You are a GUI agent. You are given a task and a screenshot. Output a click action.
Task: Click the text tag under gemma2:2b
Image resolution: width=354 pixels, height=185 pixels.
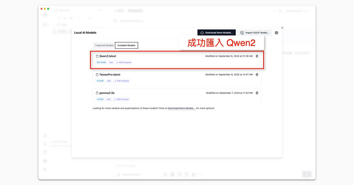pos(109,99)
